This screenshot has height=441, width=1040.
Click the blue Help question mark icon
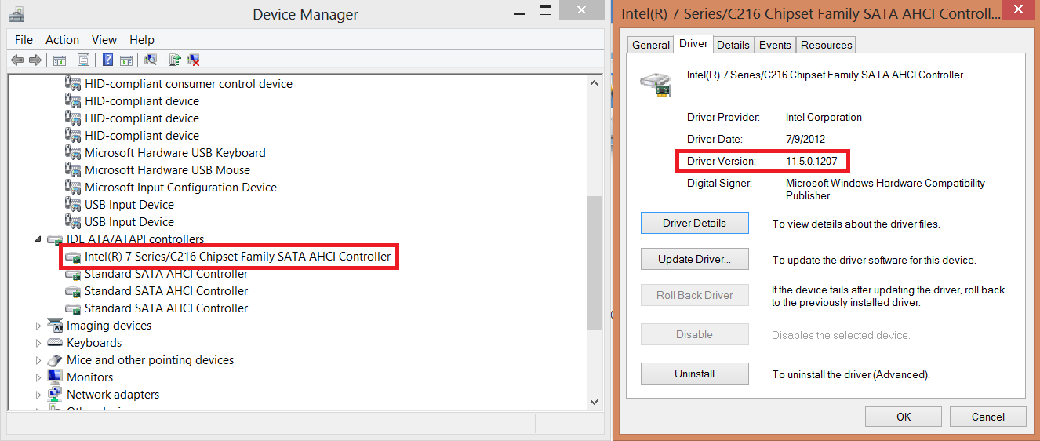click(x=107, y=60)
